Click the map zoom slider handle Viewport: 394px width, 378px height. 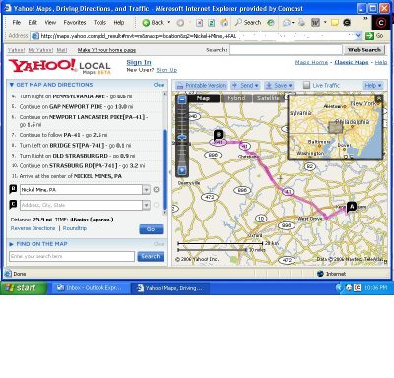point(182,137)
